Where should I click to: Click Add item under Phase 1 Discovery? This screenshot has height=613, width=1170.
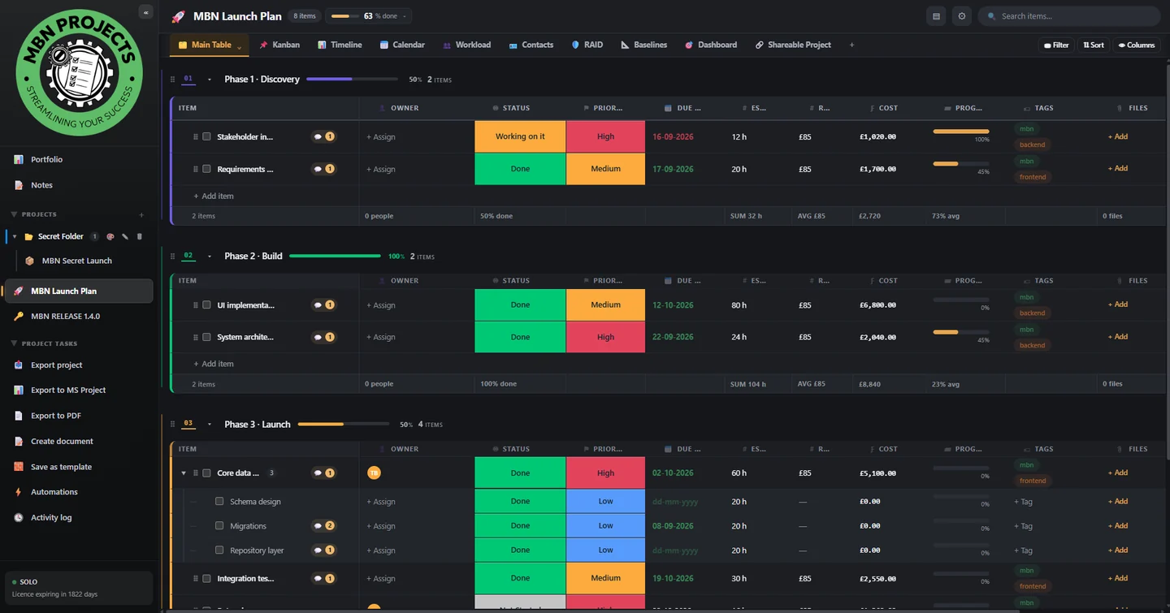[214, 196]
